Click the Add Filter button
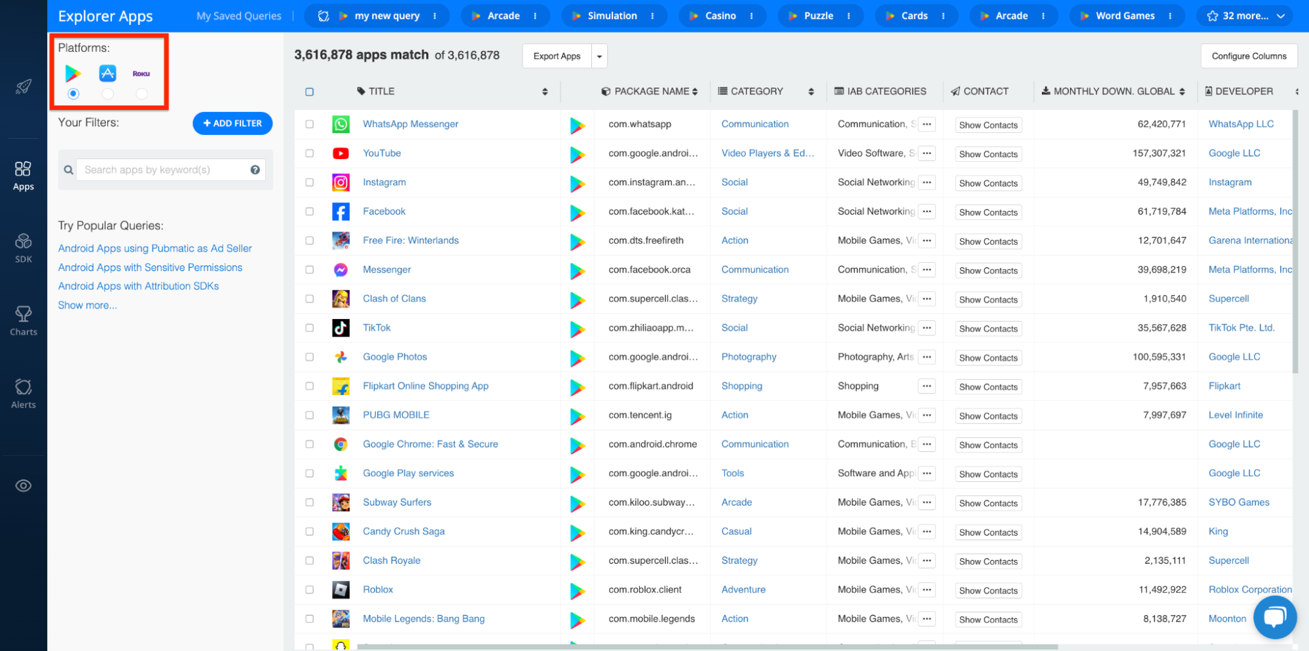This screenshot has width=1309, height=651. coord(232,123)
